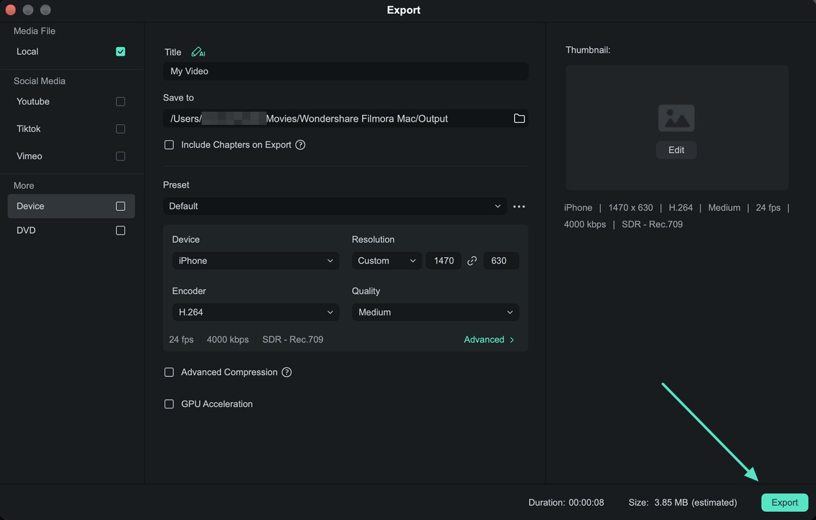Screen dimensions: 816x520
Task: Open the Save to folder browse icon
Action: click(519, 119)
